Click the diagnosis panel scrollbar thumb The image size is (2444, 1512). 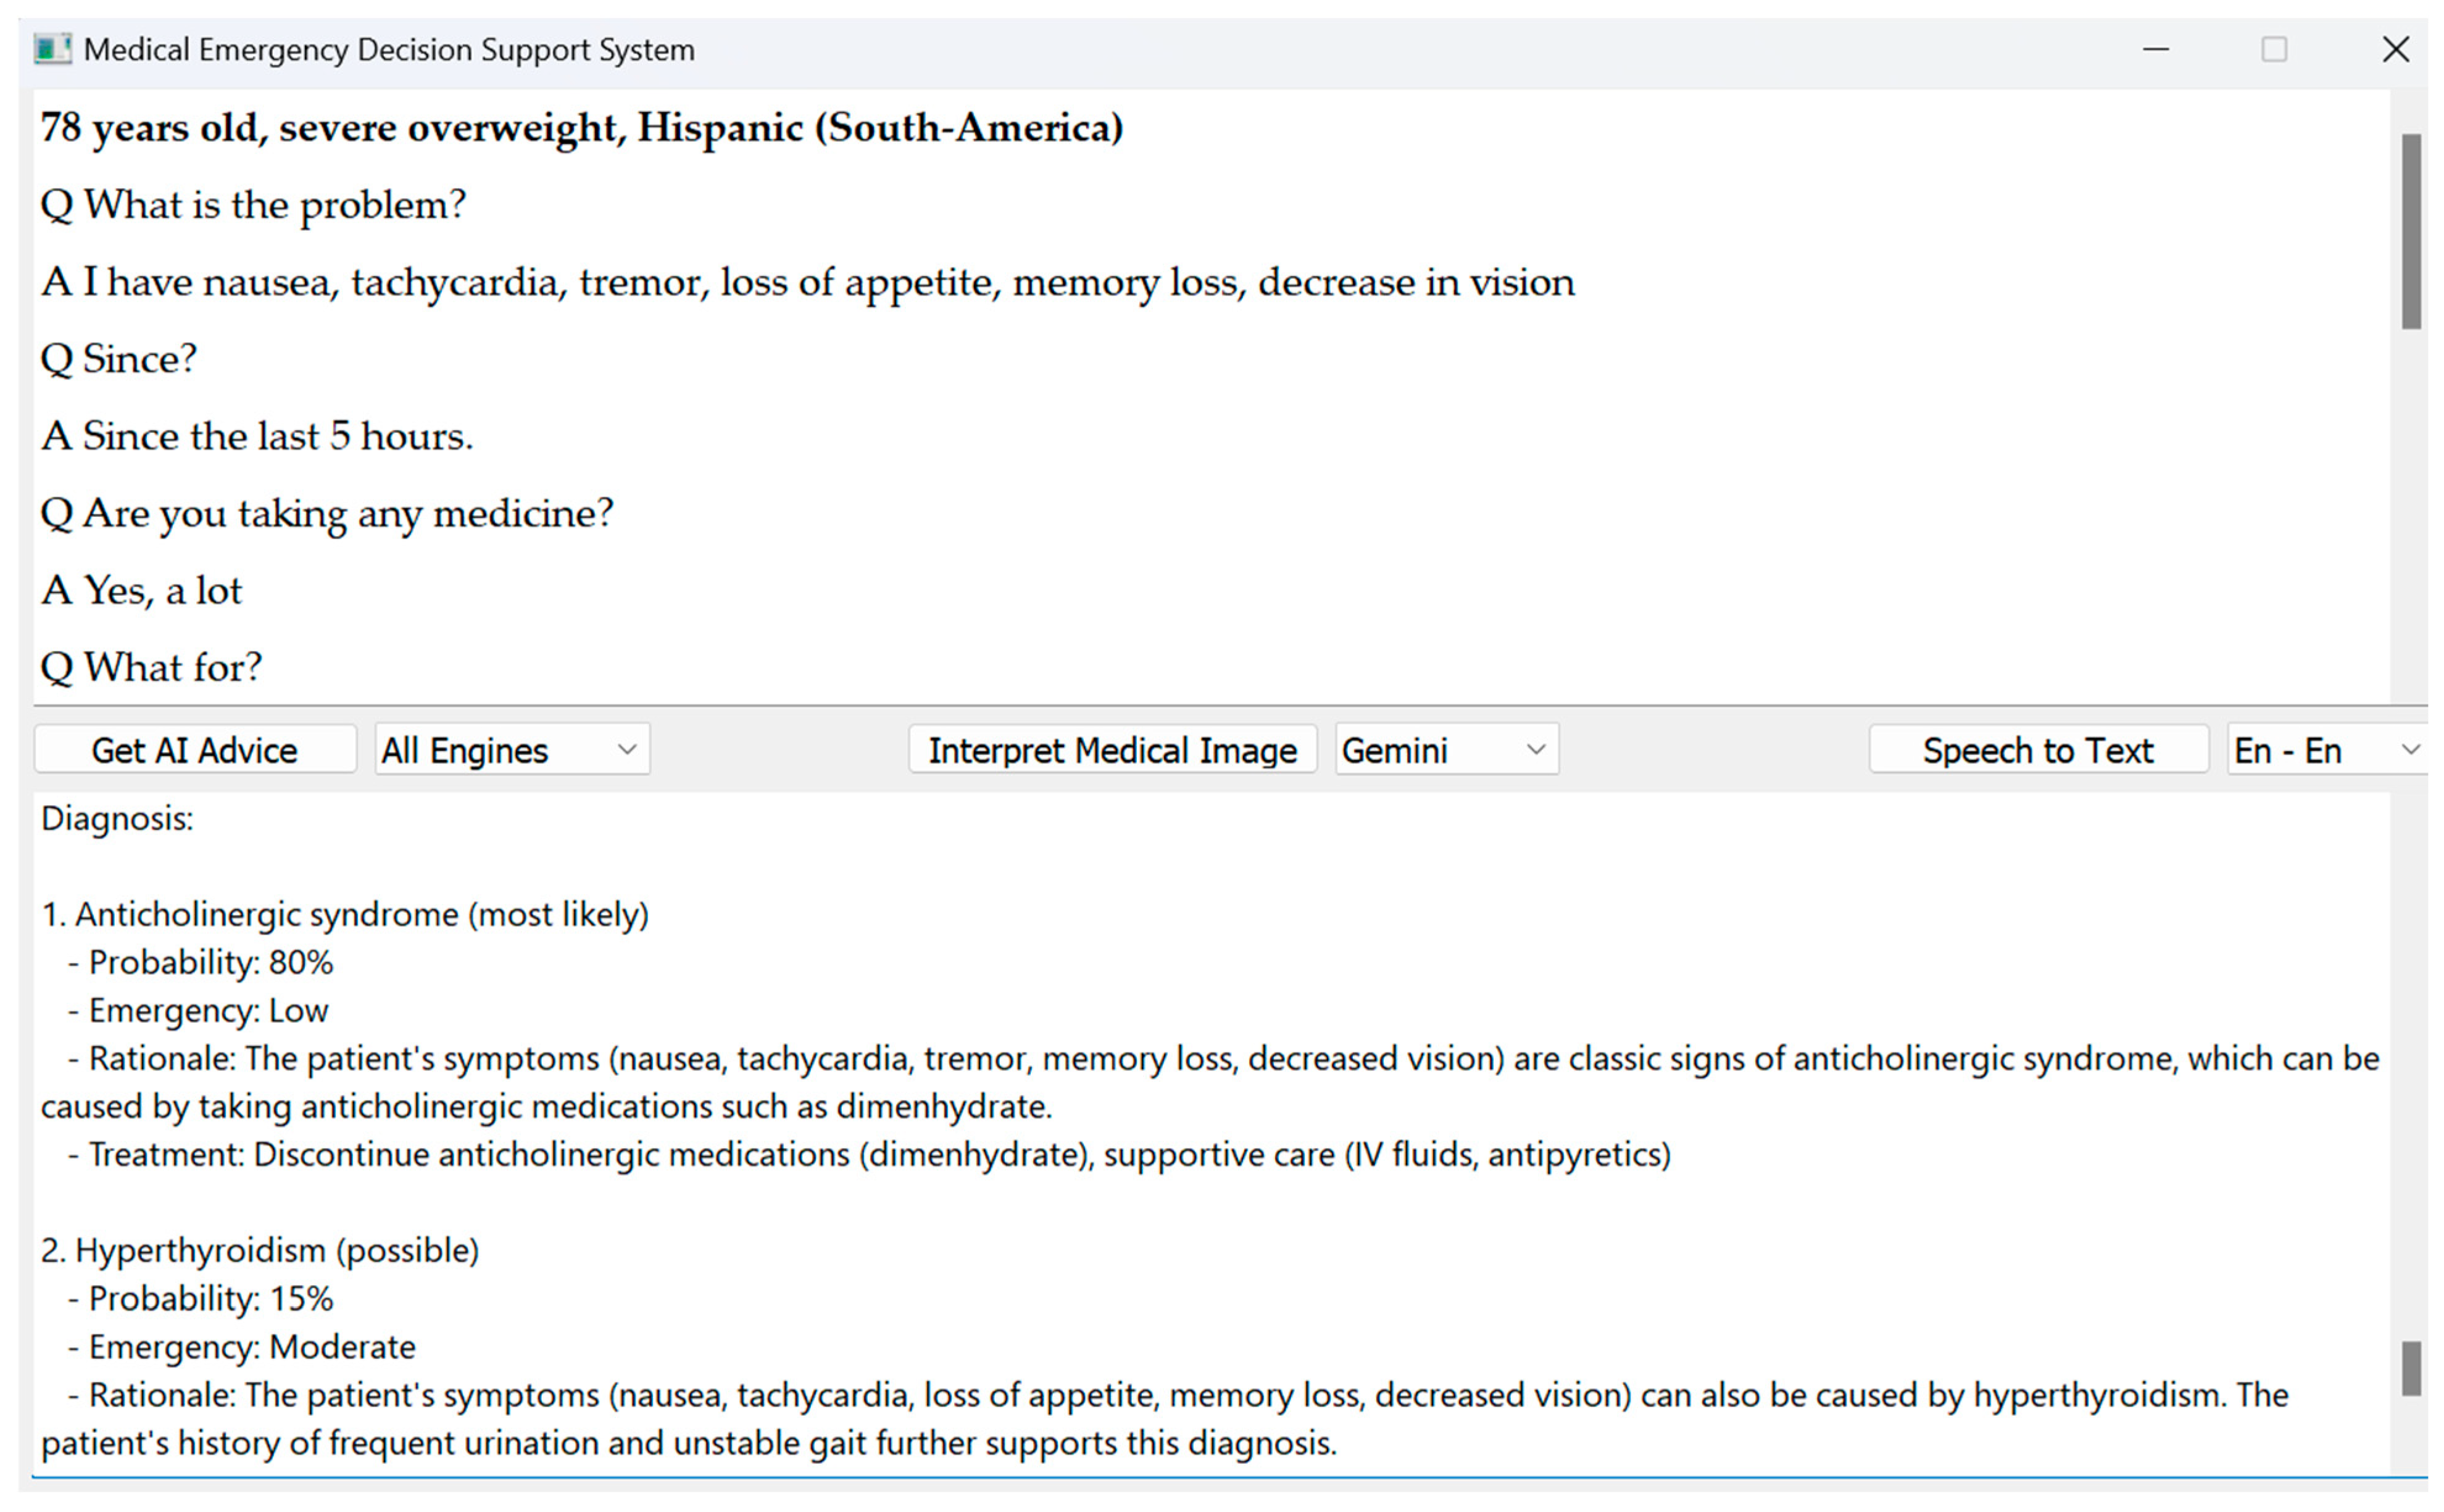coord(2411,1368)
